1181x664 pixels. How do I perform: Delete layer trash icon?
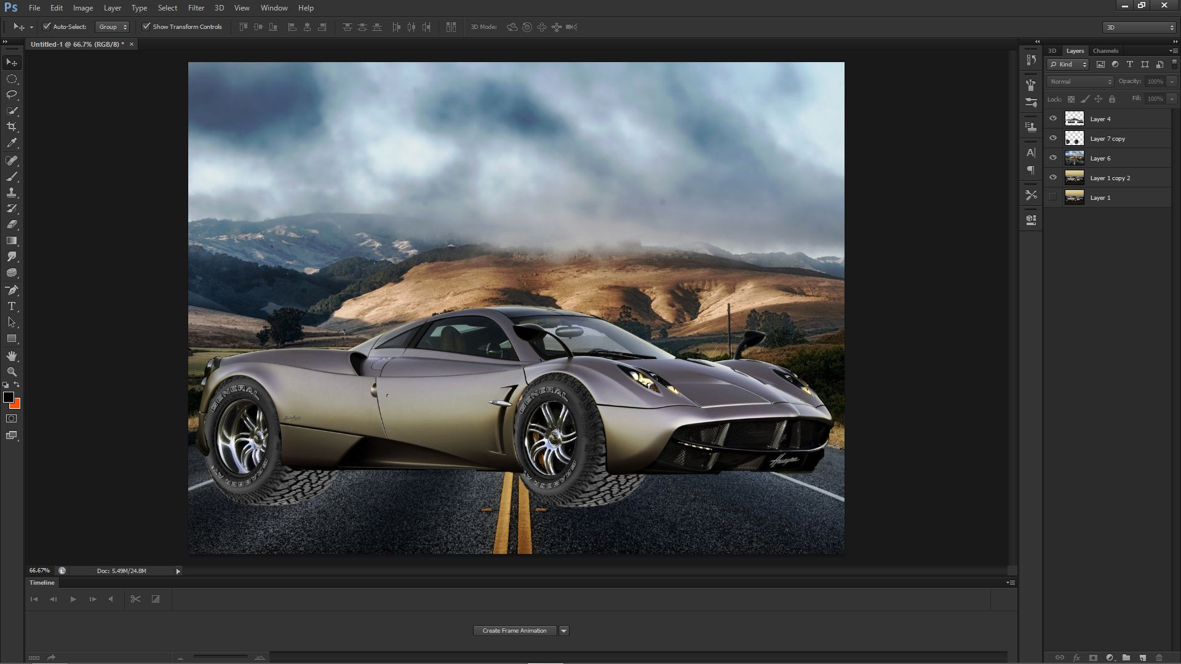pos(1159,657)
